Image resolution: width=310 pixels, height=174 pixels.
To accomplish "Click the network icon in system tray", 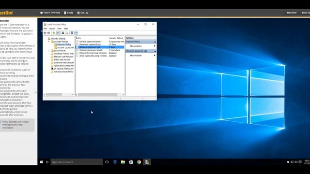I will click(x=292, y=162).
